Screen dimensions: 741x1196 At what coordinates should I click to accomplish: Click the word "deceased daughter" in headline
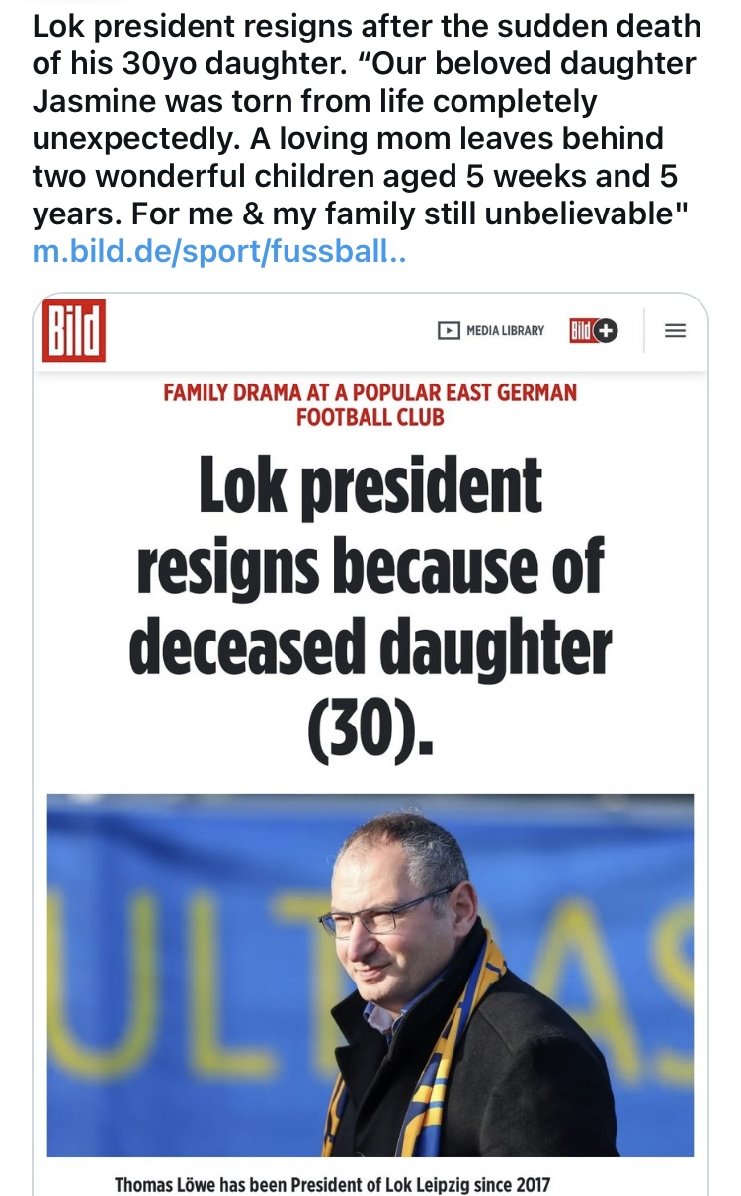pyautogui.click(x=370, y=649)
